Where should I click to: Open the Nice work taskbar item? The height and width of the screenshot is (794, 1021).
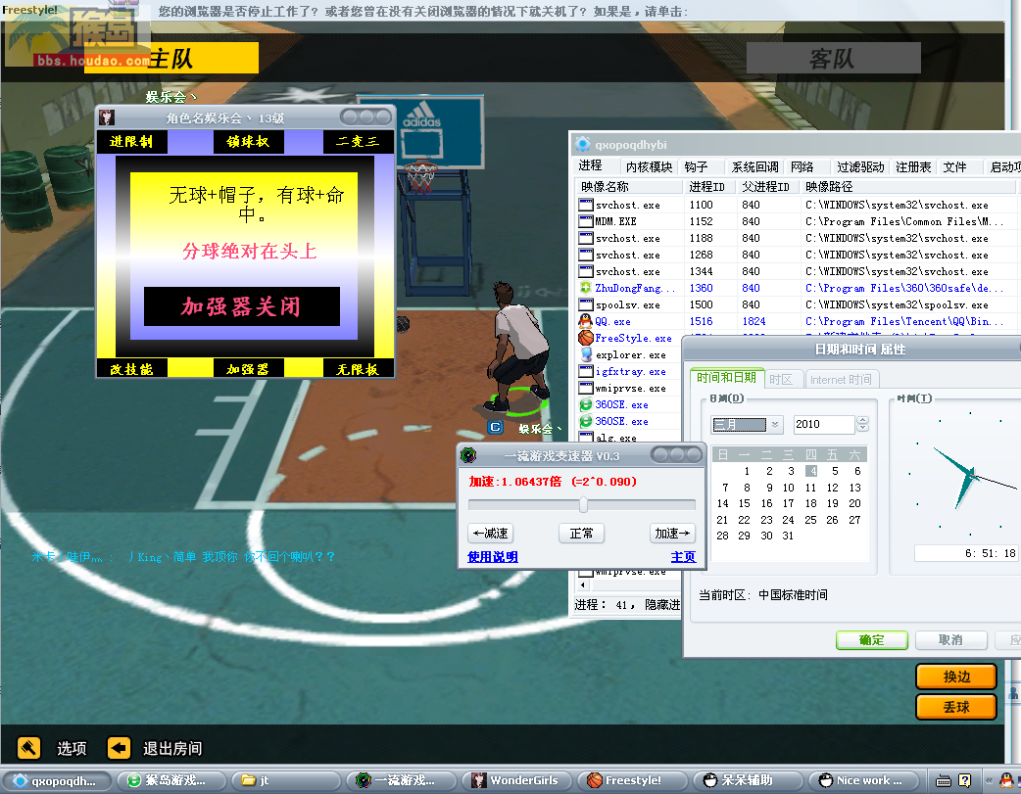pyautogui.click(x=863, y=780)
